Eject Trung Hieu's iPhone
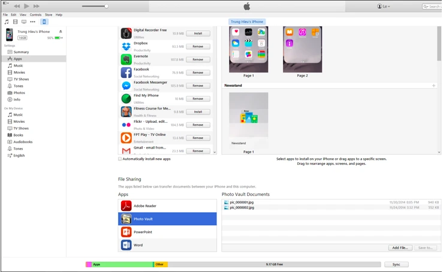Image resolution: width=443 pixels, height=272 pixels. click(60, 31)
